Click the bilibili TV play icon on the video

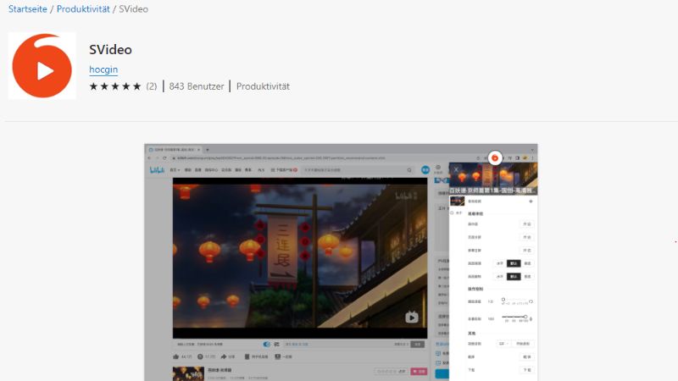411,317
